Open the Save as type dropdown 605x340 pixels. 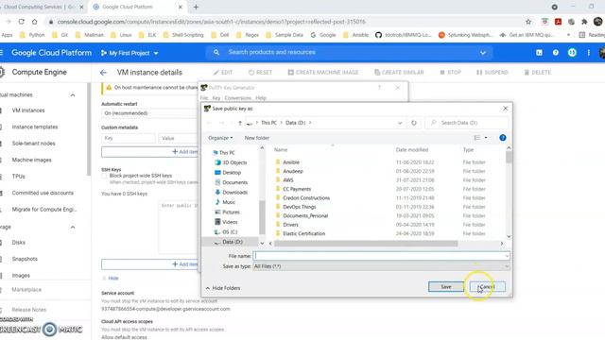point(381,266)
